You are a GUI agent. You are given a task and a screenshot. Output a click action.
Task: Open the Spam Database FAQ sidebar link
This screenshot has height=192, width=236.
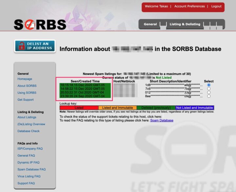(31, 169)
